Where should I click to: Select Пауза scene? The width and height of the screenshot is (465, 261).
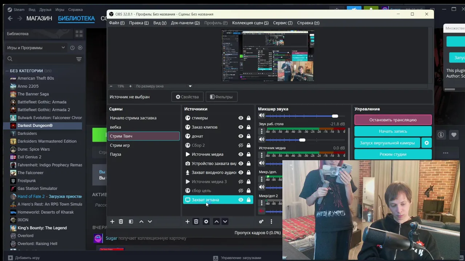pos(143,154)
